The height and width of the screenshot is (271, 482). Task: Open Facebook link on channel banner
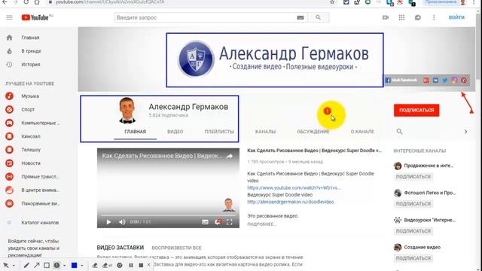401,81
